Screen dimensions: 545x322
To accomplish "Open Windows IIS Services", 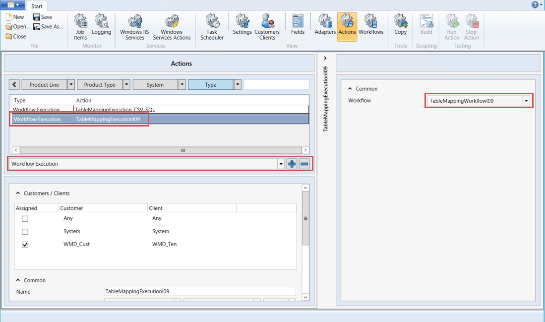I will coord(134,26).
